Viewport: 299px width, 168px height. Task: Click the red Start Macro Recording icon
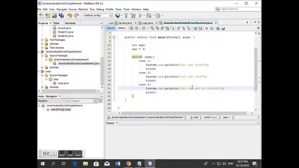pos(206,28)
